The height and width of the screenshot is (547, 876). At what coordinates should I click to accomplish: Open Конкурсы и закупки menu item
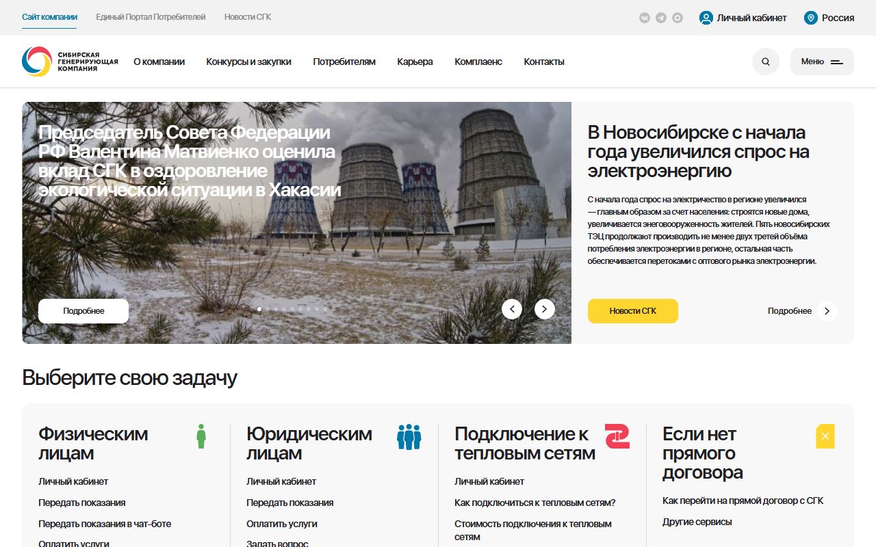pyautogui.click(x=249, y=62)
